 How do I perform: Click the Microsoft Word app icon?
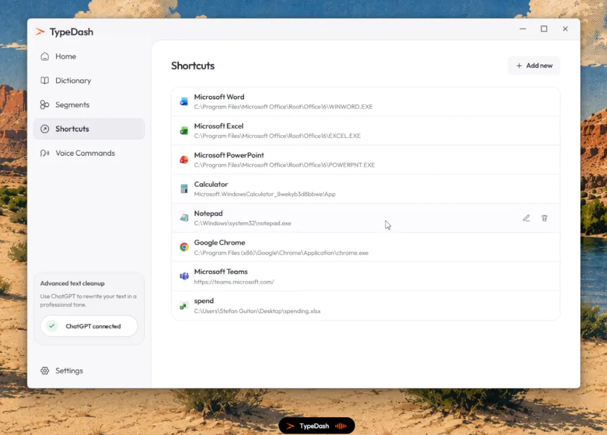(184, 102)
